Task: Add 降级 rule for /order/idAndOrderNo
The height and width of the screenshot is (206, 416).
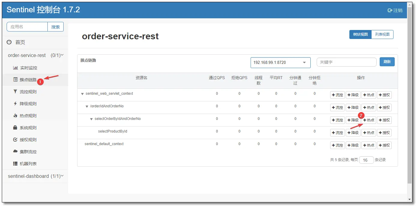Action: [x=353, y=107]
